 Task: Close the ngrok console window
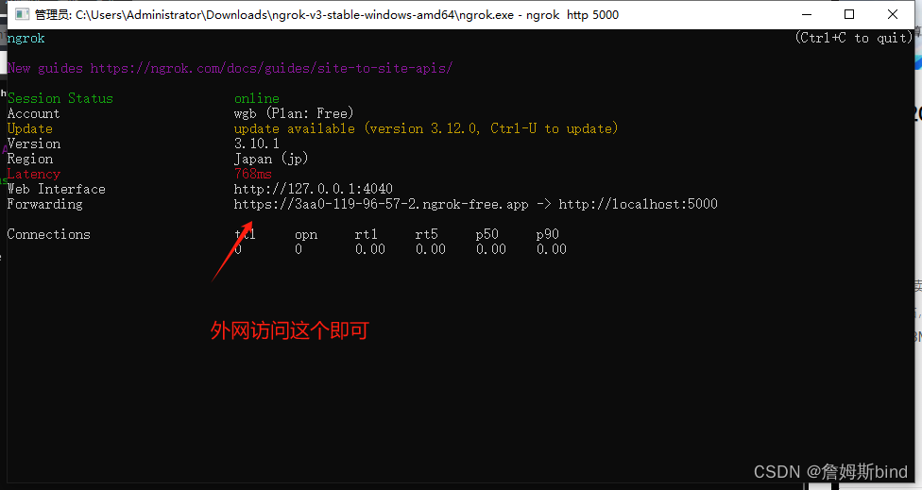click(x=893, y=14)
